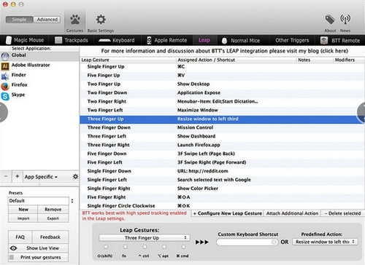Click the Notes column header
This screenshot has height=265, width=365.
(x=315, y=60)
